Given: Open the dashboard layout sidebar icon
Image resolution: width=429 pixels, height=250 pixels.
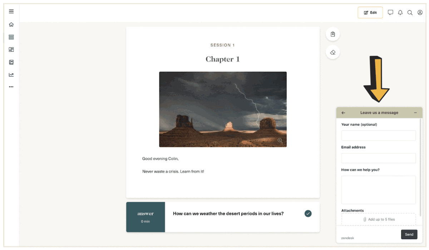Looking at the screenshot, I should pos(11,50).
